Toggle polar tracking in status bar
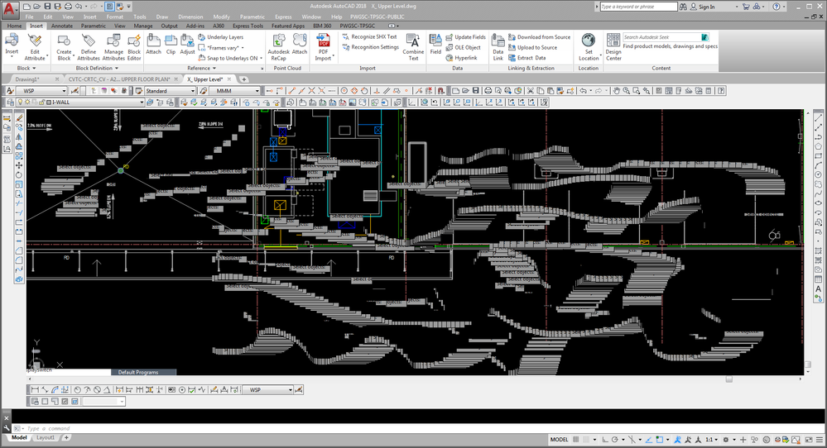The image size is (827, 448). (615, 440)
